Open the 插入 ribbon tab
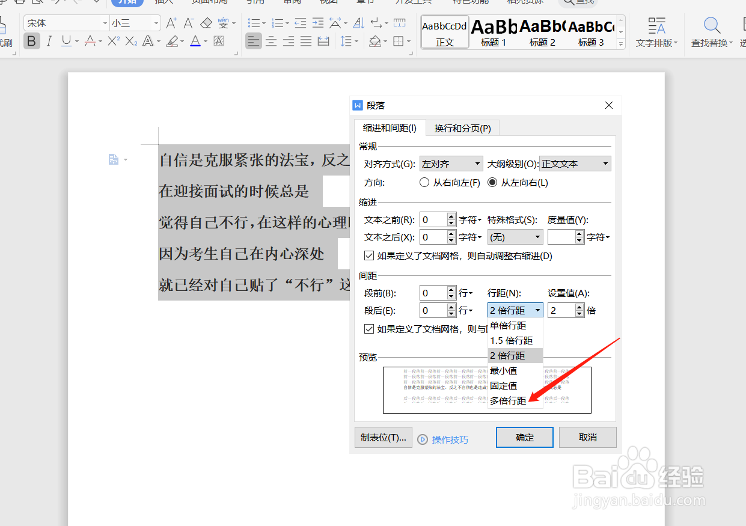746x526 pixels. point(164,2)
